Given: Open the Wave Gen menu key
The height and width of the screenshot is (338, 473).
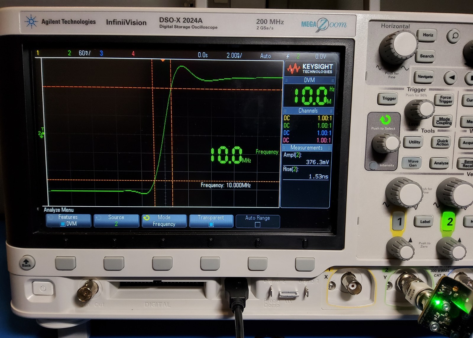Looking at the screenshot, I should [413, 163].
